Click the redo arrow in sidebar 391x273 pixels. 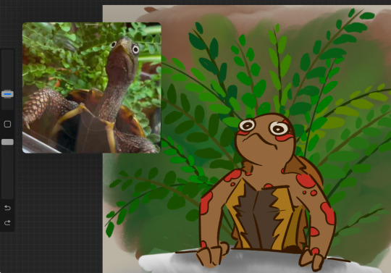[7, 222]
